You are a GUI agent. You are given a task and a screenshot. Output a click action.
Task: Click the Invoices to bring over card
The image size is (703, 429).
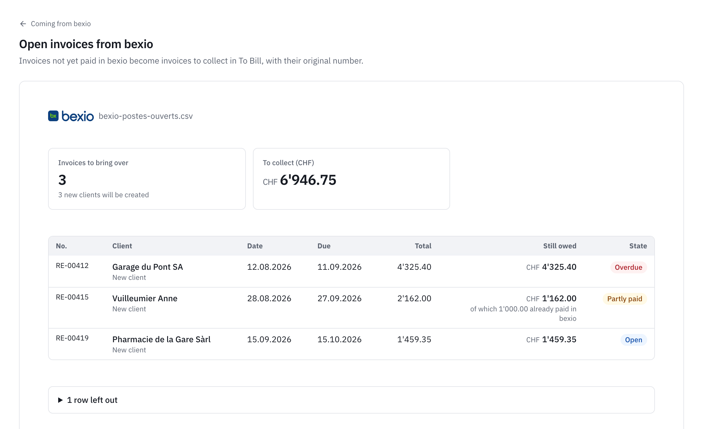point(147,179)
